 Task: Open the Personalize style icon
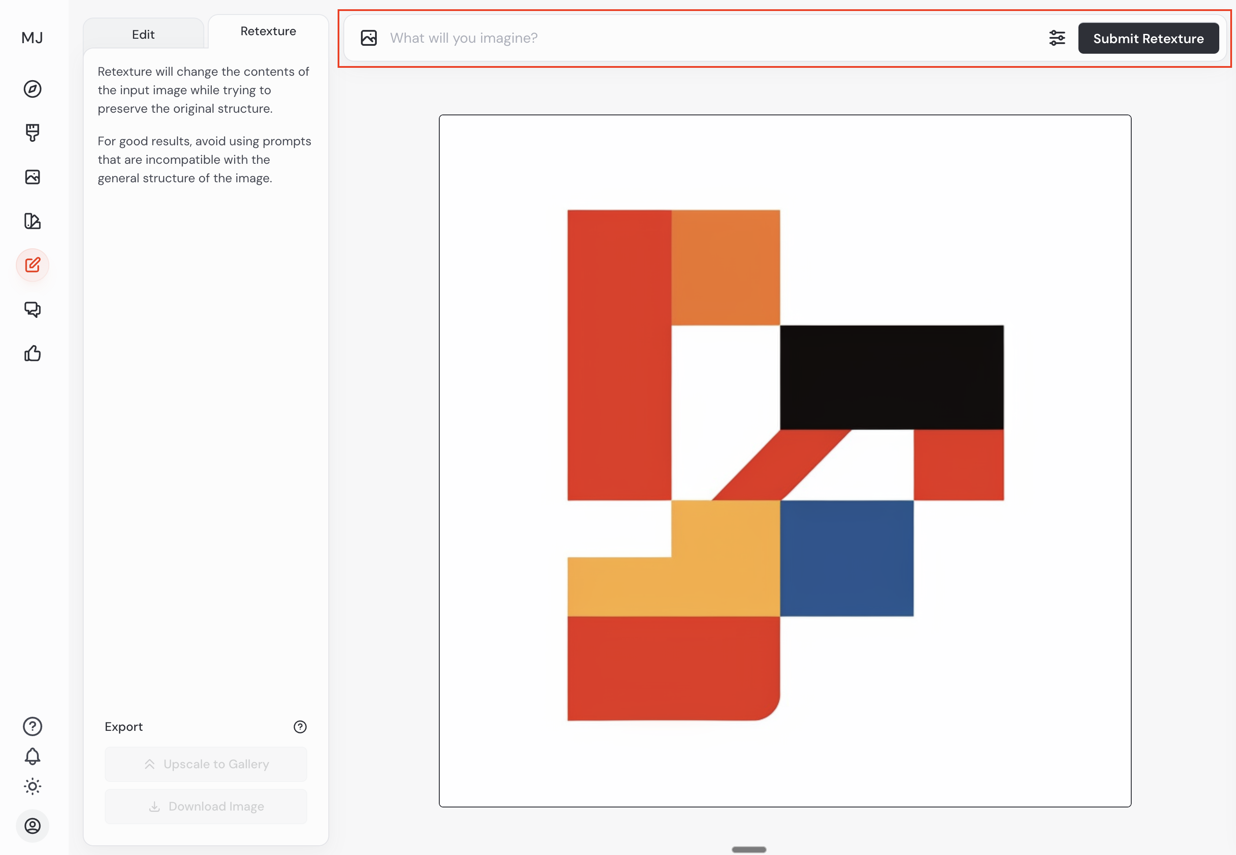[33, 221]
